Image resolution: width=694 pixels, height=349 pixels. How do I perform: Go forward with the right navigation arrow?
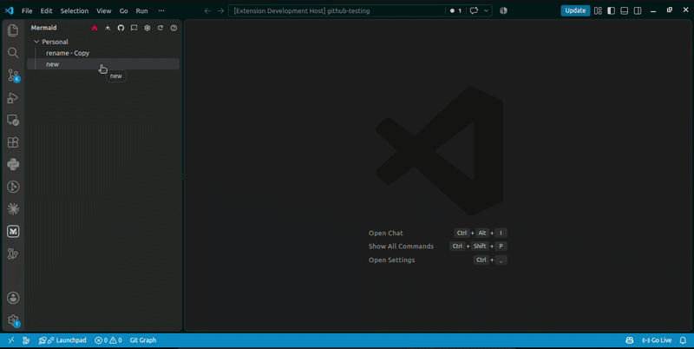(x=220, y=10)
